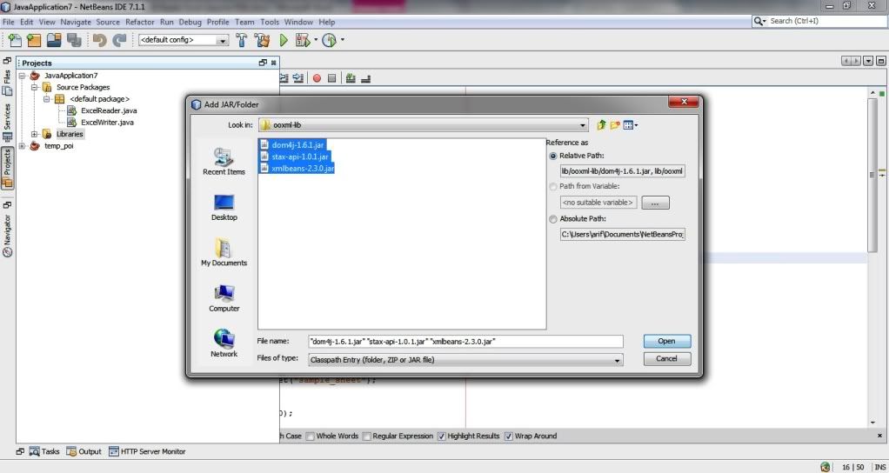Click the Clean and Build icon
889x473 pixels.
point(262,40)
